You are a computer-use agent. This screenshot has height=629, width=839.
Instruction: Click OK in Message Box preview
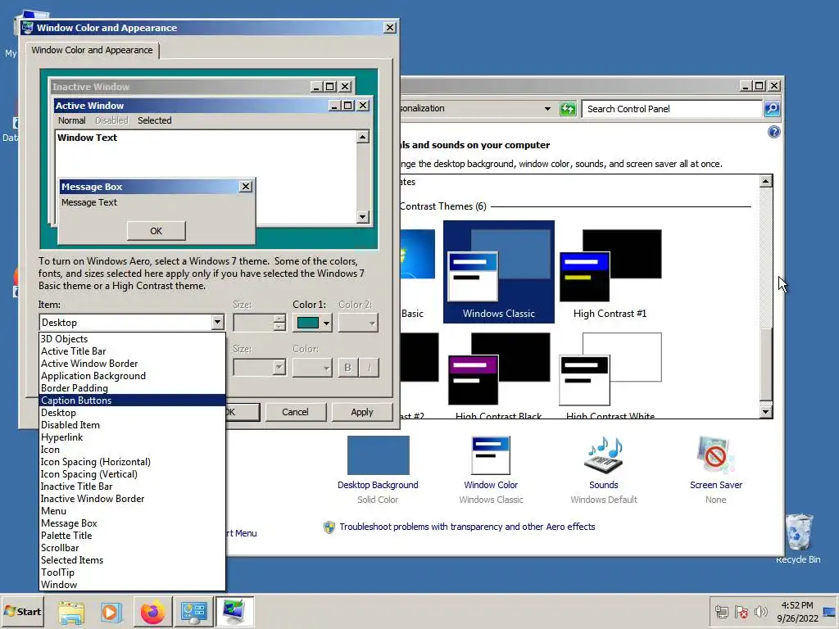[x=156, y=231]
